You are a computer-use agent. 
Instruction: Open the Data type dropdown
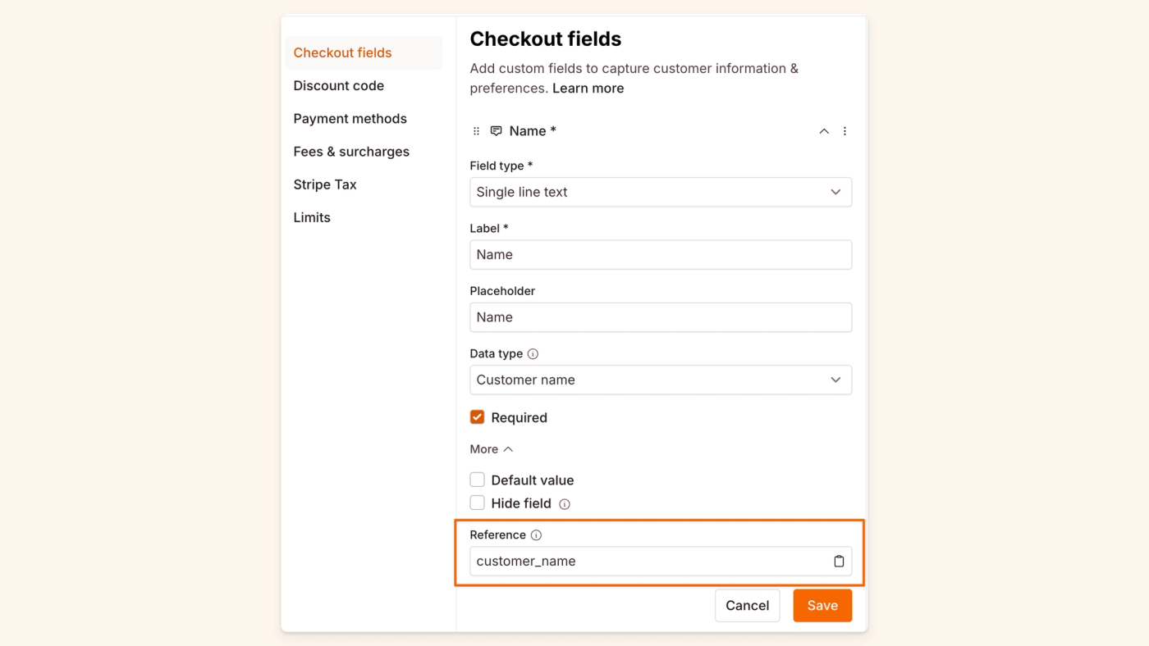(x=661, y=380)
